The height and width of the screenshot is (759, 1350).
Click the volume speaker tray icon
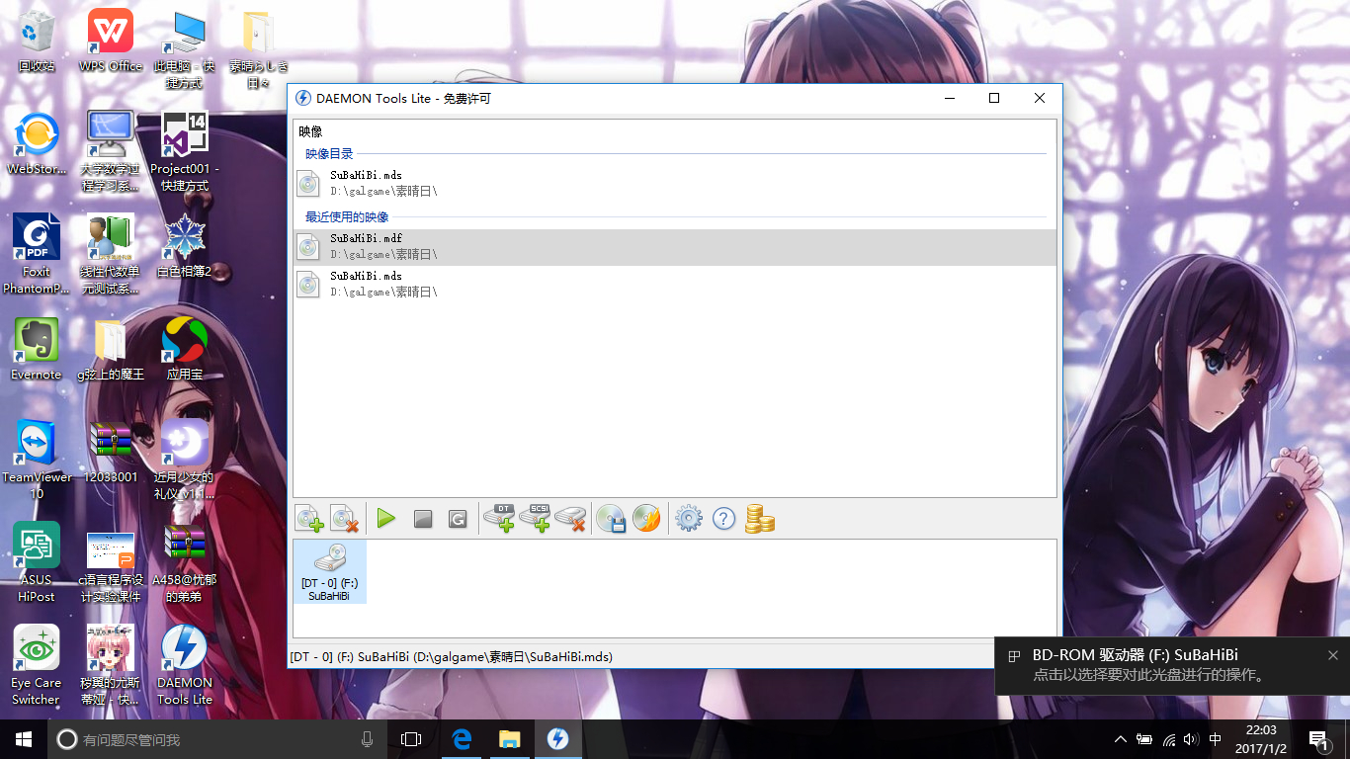point(1191,739)
